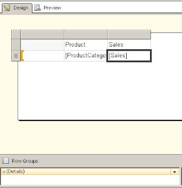Select the first column handle
182x188 pixels.
[x=42, y=35]
